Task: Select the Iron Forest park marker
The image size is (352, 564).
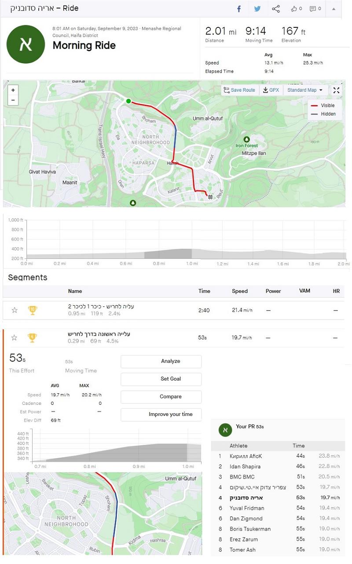Action: (246, 139)
